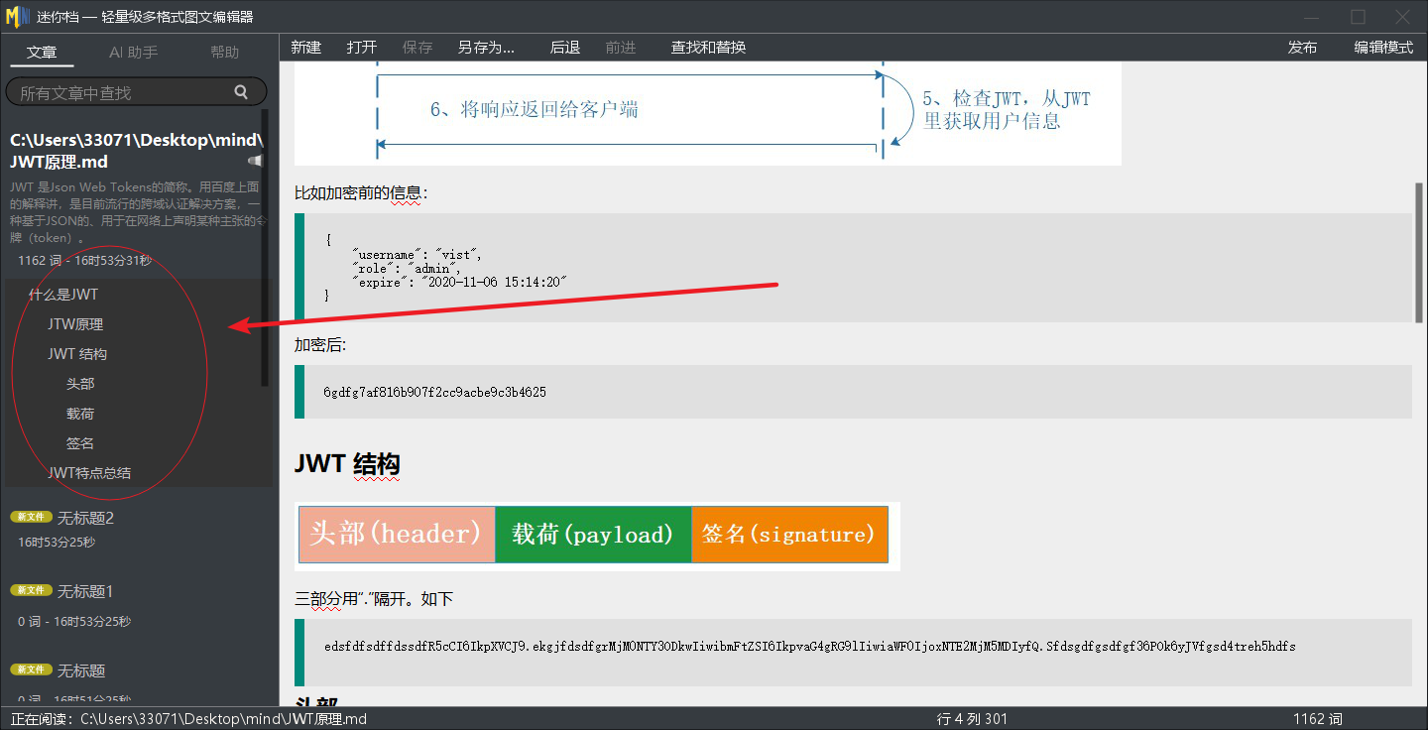Click the document's vertical scrollbar thumb

[x=1418, y=253]
